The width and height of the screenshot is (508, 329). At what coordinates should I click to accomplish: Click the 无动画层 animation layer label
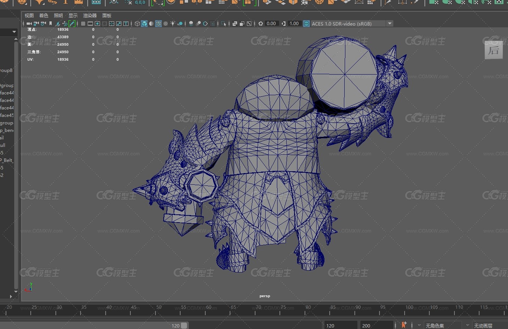pos(483,326)
